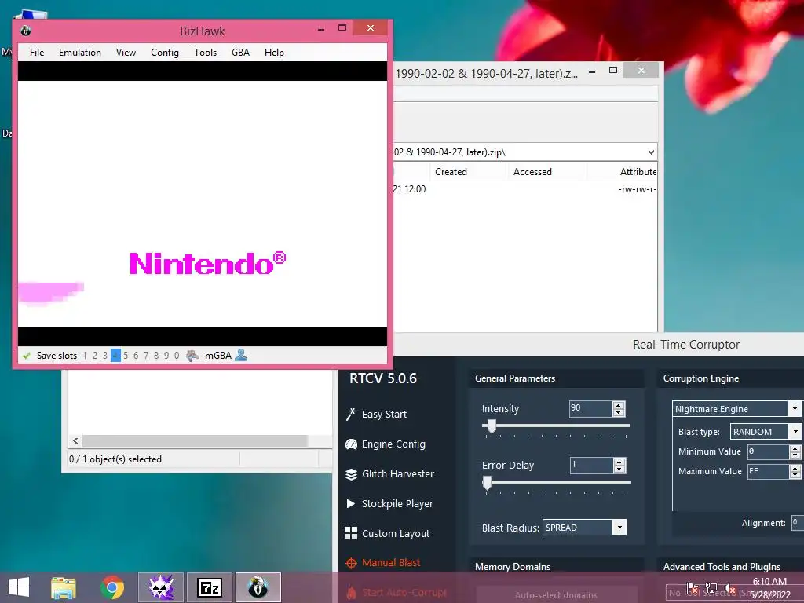804x603 pixels.
Task: Click the Maximum Value stepper arrows
Action: [795, 471]
